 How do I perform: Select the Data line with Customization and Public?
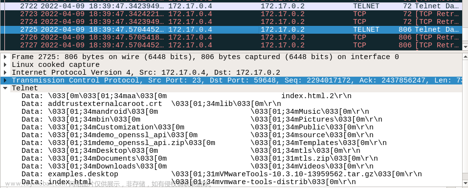click(197, 127)
